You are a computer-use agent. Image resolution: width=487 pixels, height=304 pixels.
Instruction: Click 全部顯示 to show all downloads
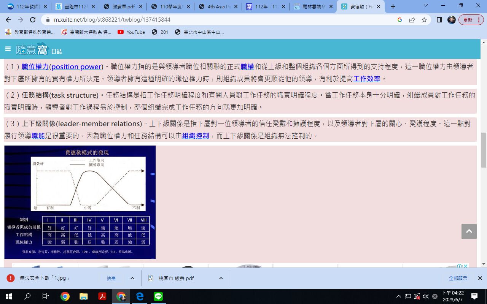pyautogui.click(x=458, y=278)
